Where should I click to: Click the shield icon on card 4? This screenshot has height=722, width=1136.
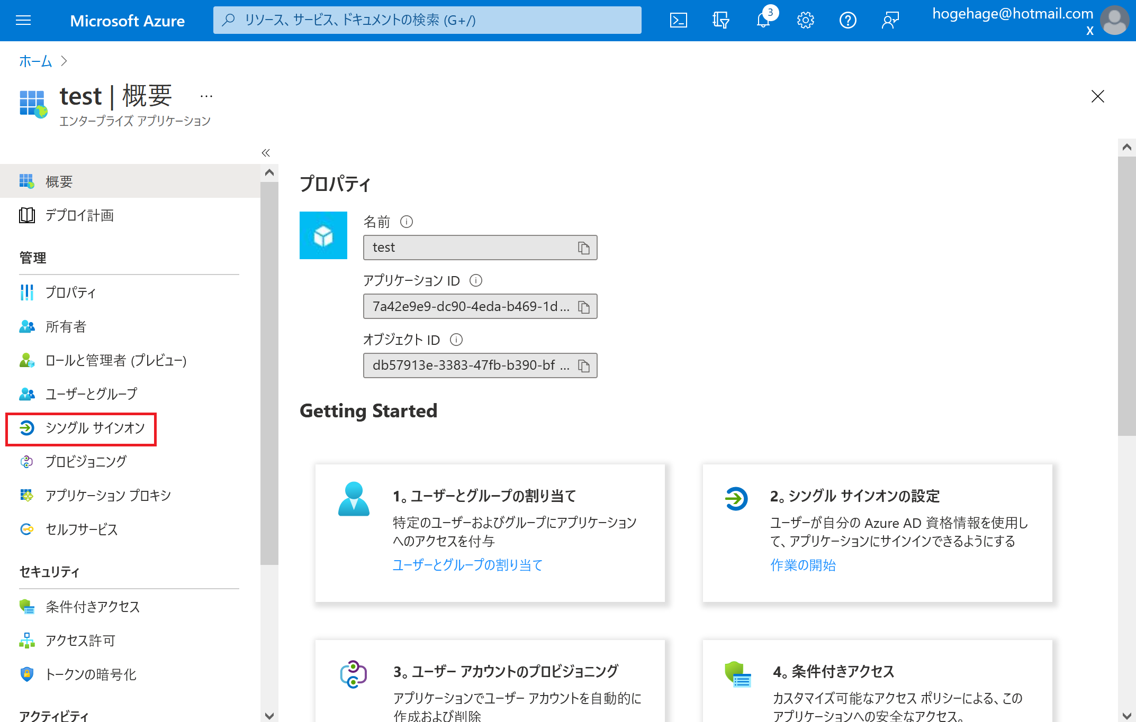pos(738,674)
